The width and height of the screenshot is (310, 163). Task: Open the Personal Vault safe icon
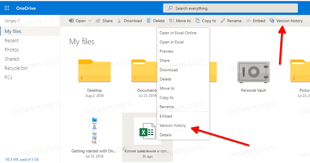(254, 72)
